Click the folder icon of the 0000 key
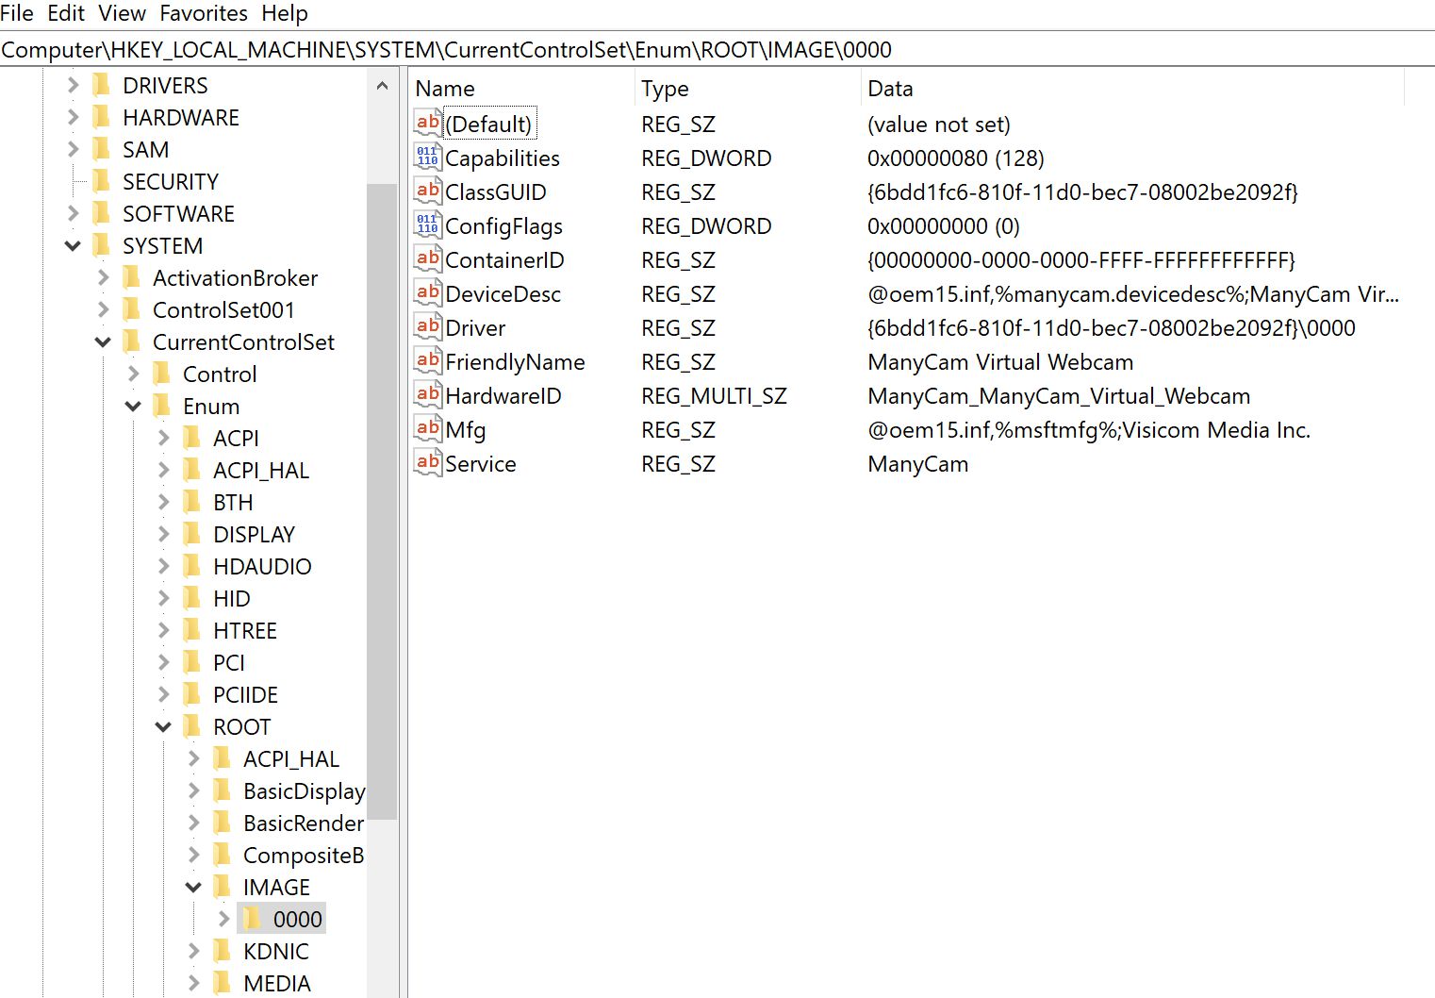 252,919
